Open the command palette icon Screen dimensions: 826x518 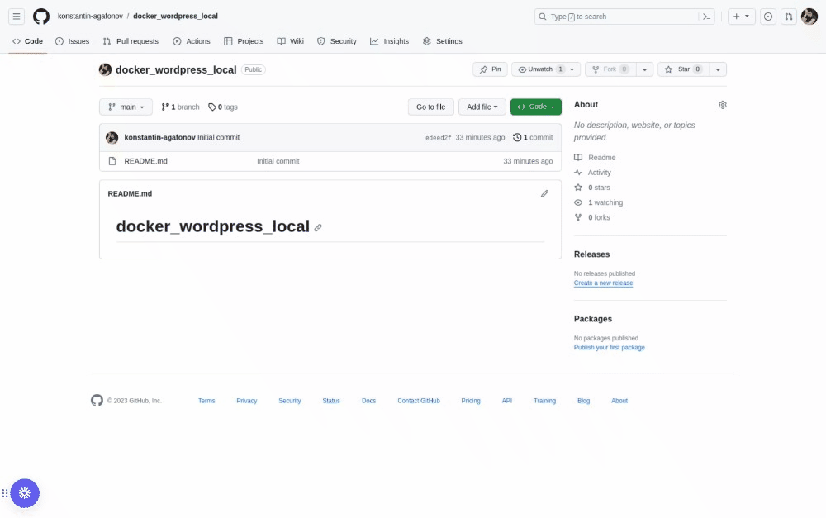click(707, 17)
